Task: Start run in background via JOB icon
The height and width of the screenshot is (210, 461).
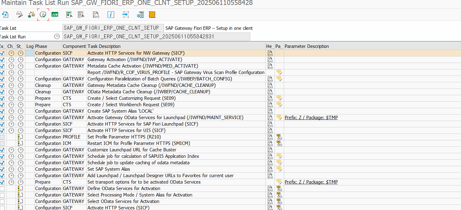Action: coord(55,14)
